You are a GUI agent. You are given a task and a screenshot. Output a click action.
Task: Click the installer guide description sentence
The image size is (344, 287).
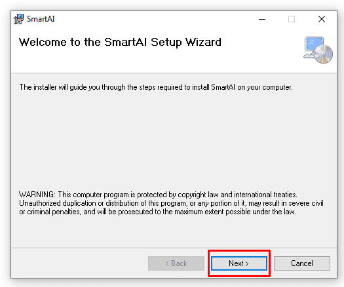pos(156,87)
